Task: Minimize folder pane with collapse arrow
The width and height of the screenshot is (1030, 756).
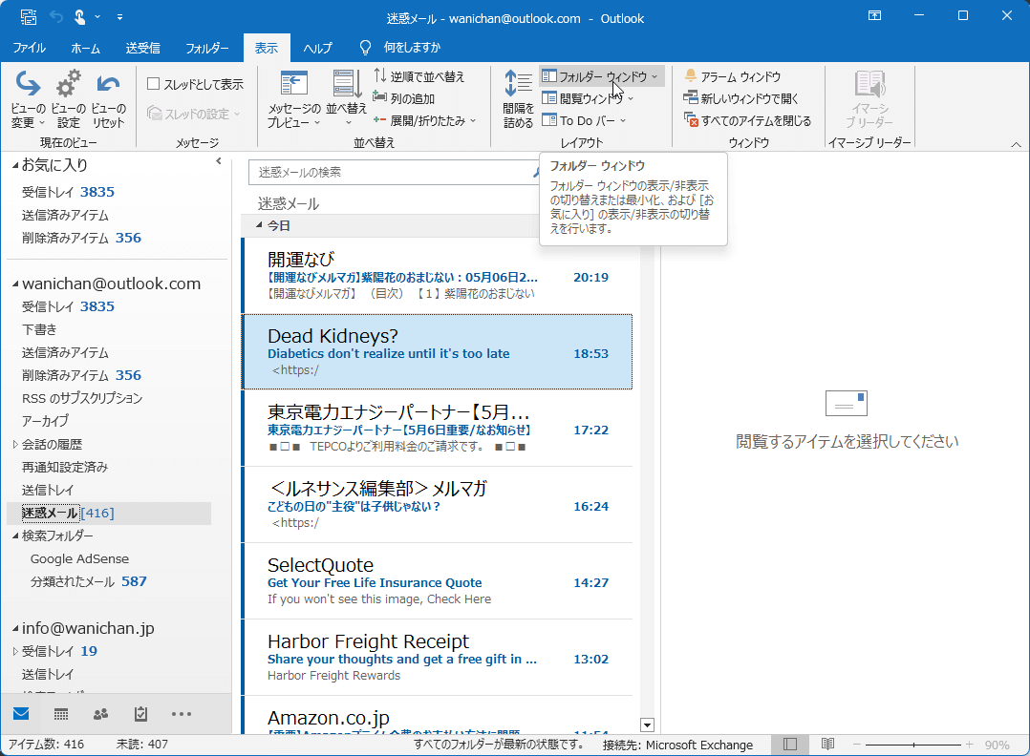Action: [219, 161]
